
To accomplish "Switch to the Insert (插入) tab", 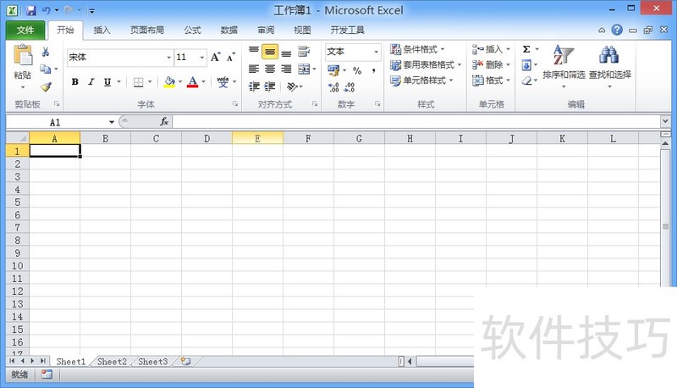I will point(102,30).
